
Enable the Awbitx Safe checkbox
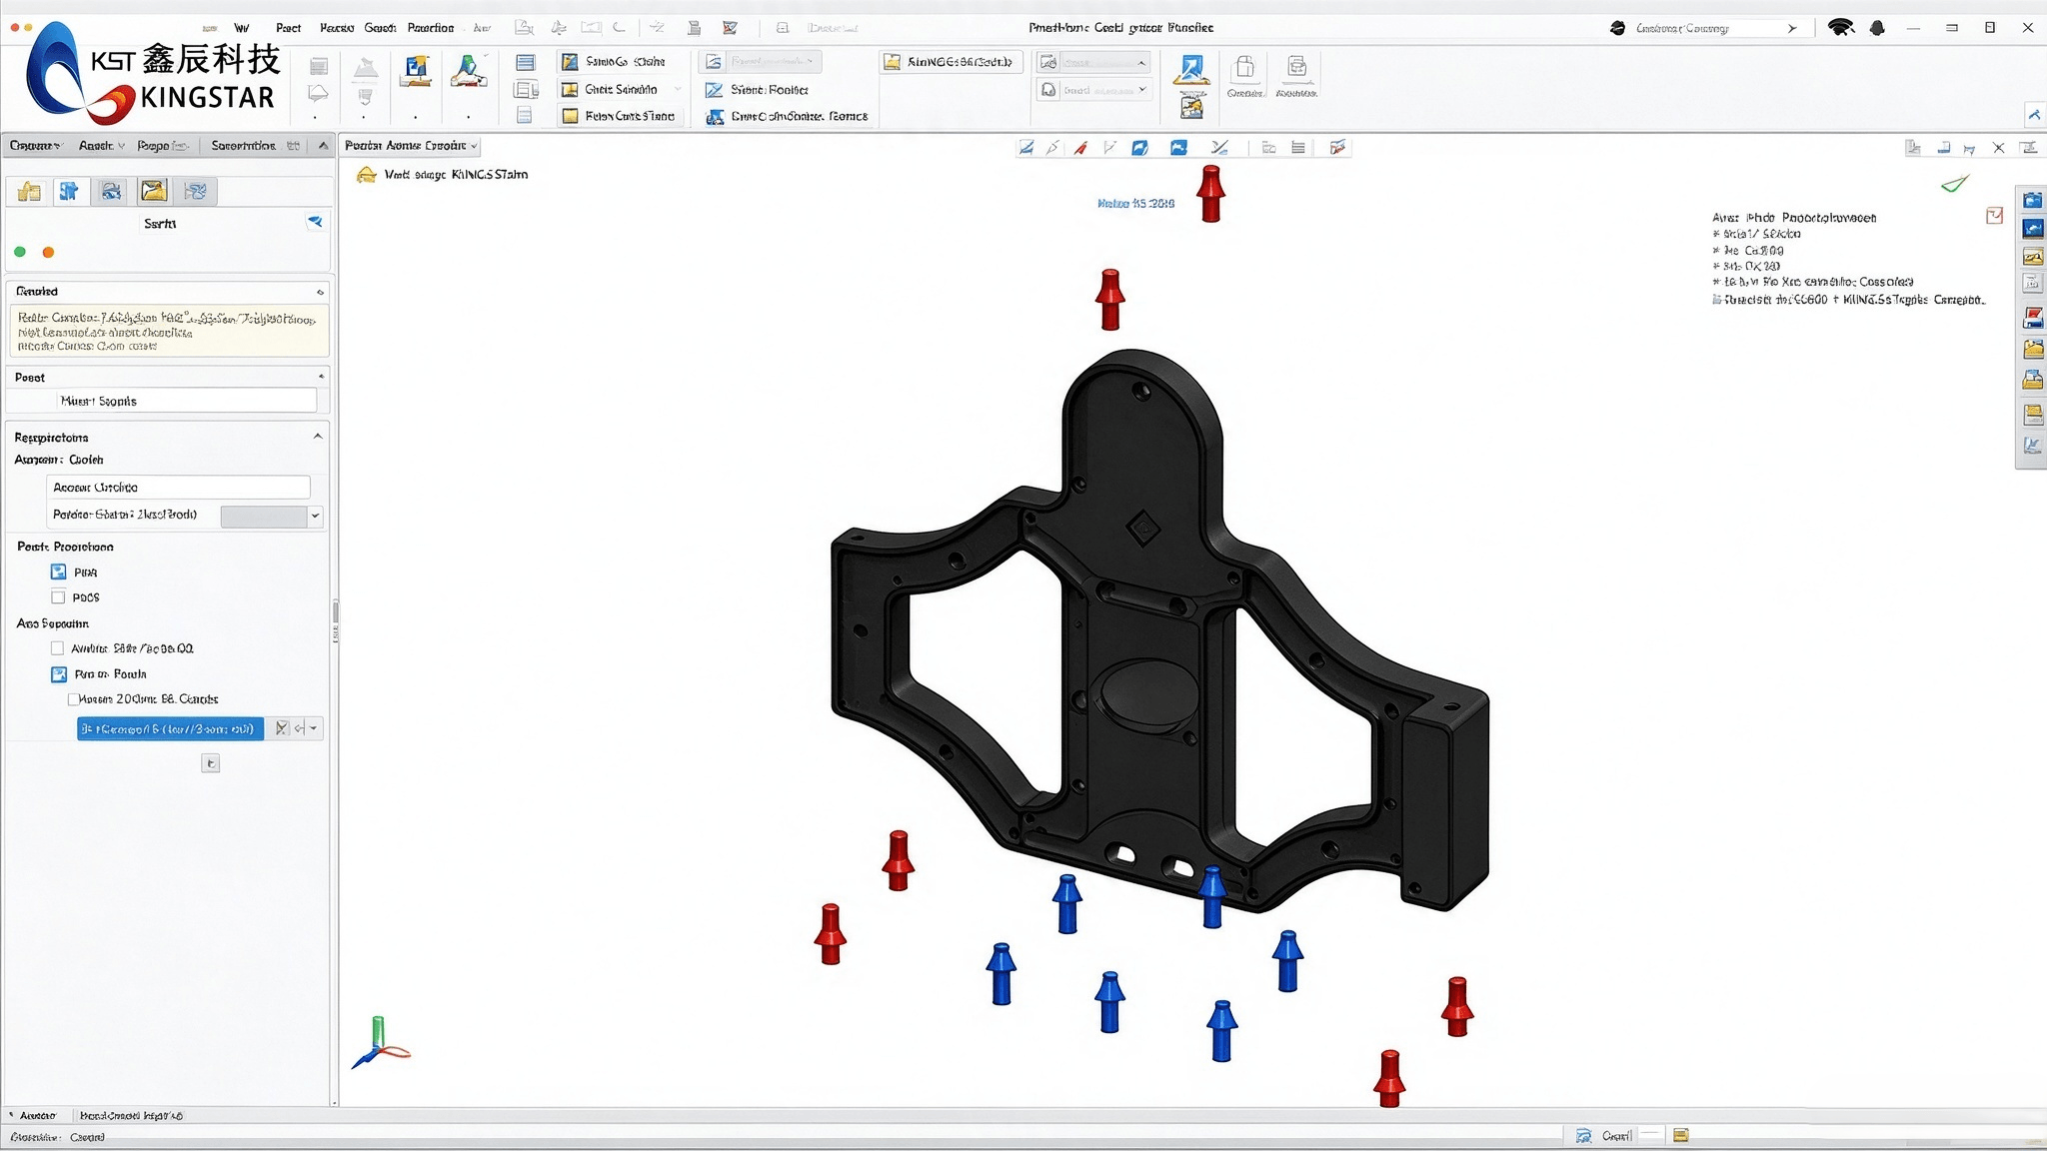click(x=57, y=648)
